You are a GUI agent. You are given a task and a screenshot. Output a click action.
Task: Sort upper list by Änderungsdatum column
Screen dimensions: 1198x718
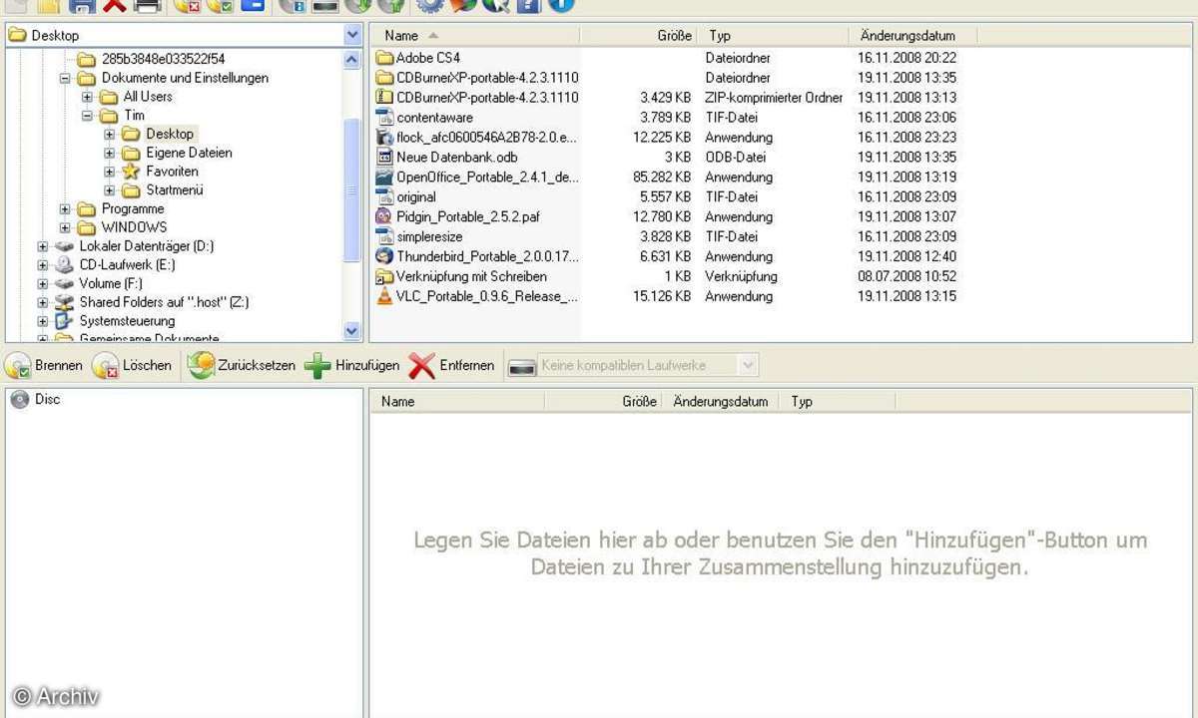[x=913, y=36]
